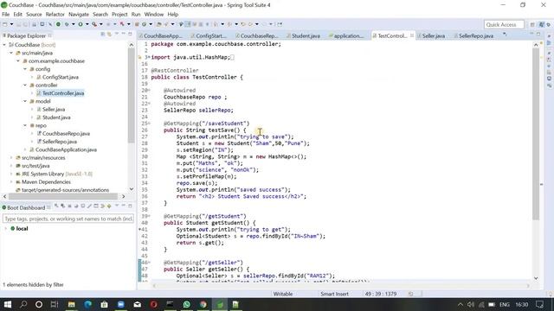Show the hidden editor tabs list
The width and height of the screenshot is (554, 311).
(505, 35)
